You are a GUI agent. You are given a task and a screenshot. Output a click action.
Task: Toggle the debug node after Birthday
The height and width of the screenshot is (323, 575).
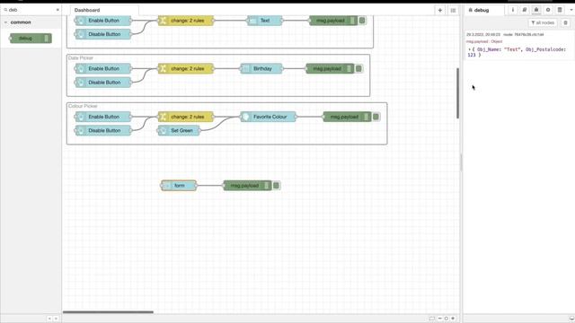pyautogui.click(x=358, y=68)
